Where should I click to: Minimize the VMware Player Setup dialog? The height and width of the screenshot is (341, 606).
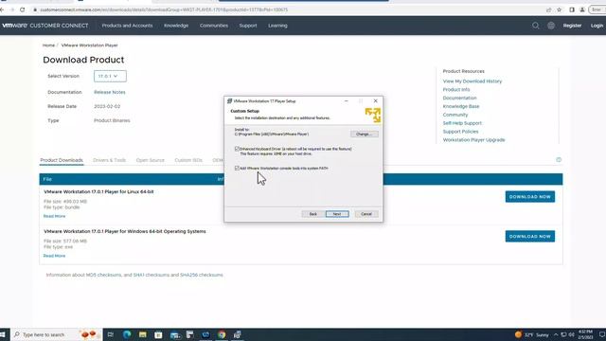point(347,101)
